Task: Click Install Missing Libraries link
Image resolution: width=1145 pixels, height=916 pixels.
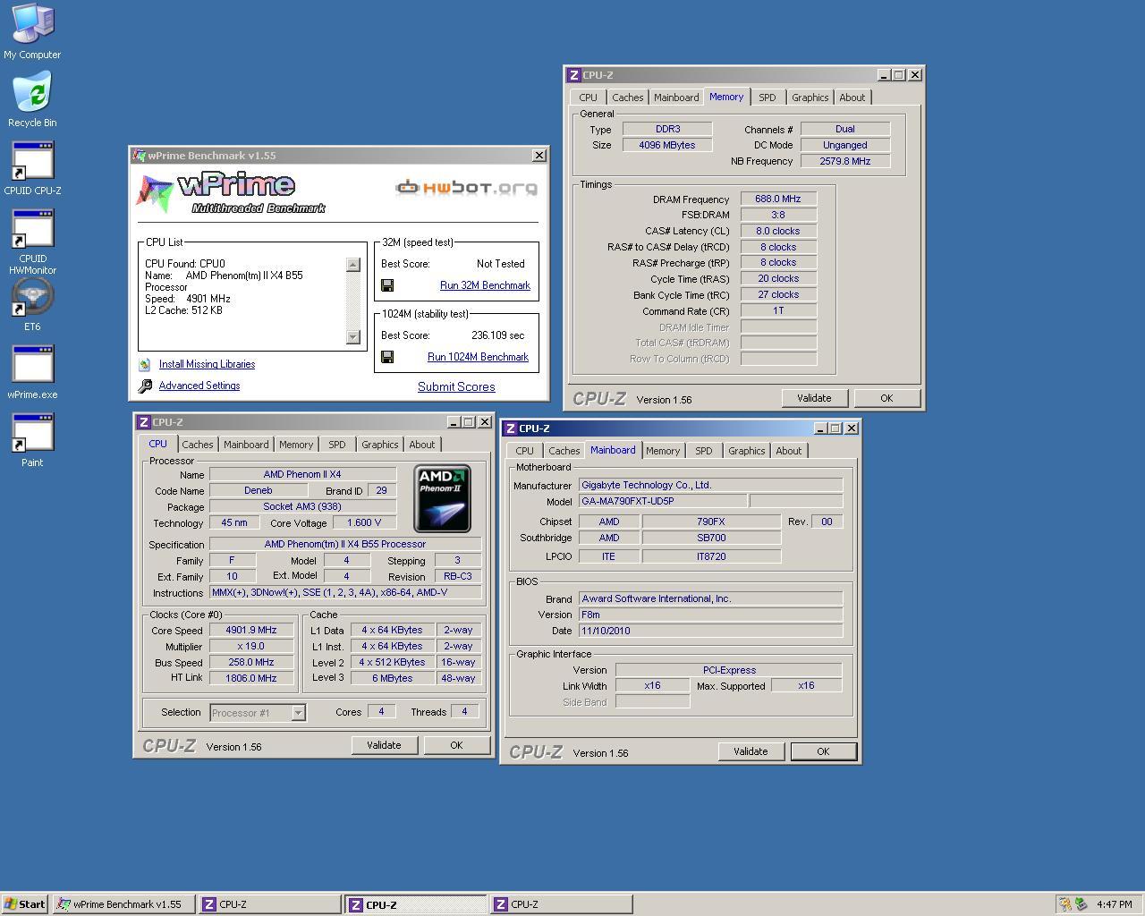Action: [207, 364]
